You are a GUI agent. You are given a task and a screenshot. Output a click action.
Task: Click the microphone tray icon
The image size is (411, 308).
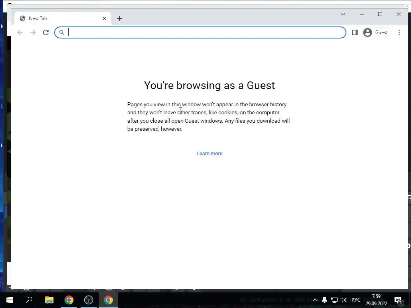tap(324, 300)
